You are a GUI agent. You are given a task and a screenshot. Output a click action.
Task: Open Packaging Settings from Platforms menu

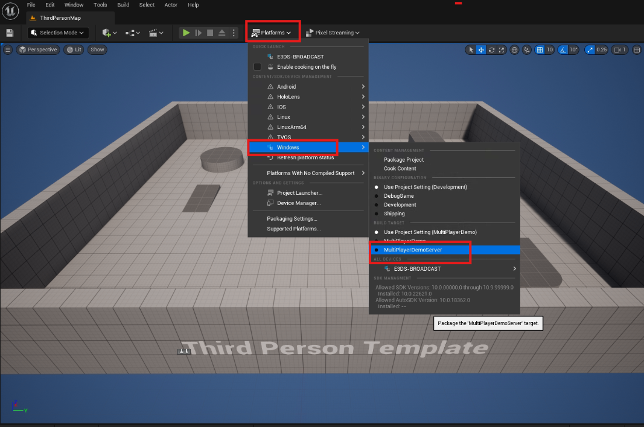tap(292, 219)
